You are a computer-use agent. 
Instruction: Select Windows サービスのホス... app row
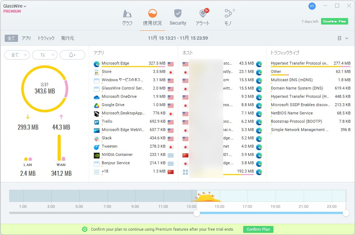[x=133, y=80]
